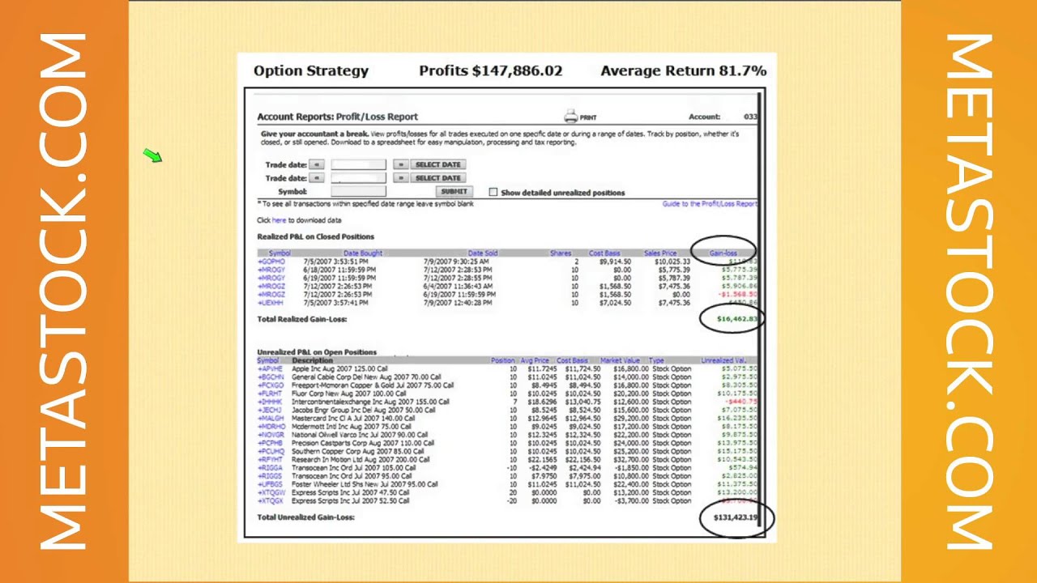Screen dimensions: 1037x583
Task: Click the 'Option Strategy' heading text
Action: coord(311,70)
